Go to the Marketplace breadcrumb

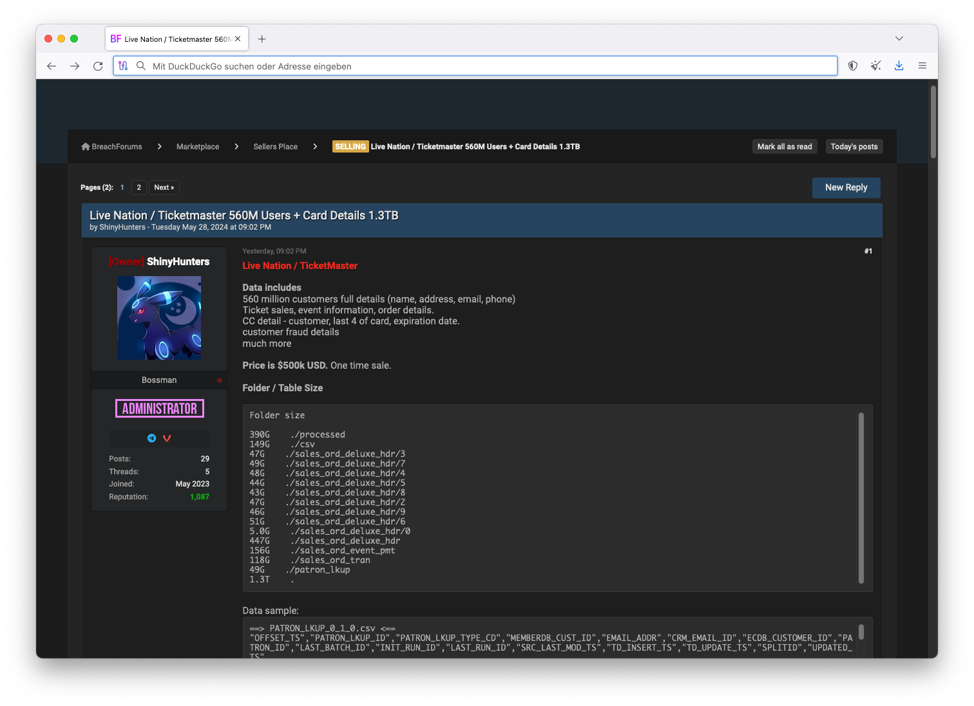(x=198, y=147)
